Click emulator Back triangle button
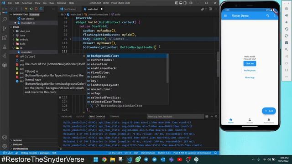292x164 pixels. click(x=287, y=56)
